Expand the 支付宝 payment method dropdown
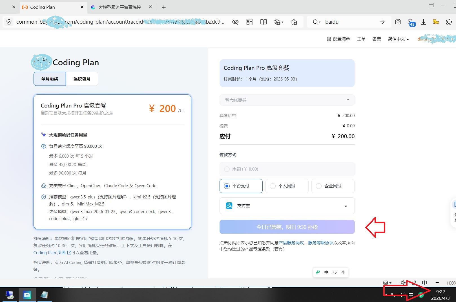This screenshot has height=302, width=456. (287, 206)
